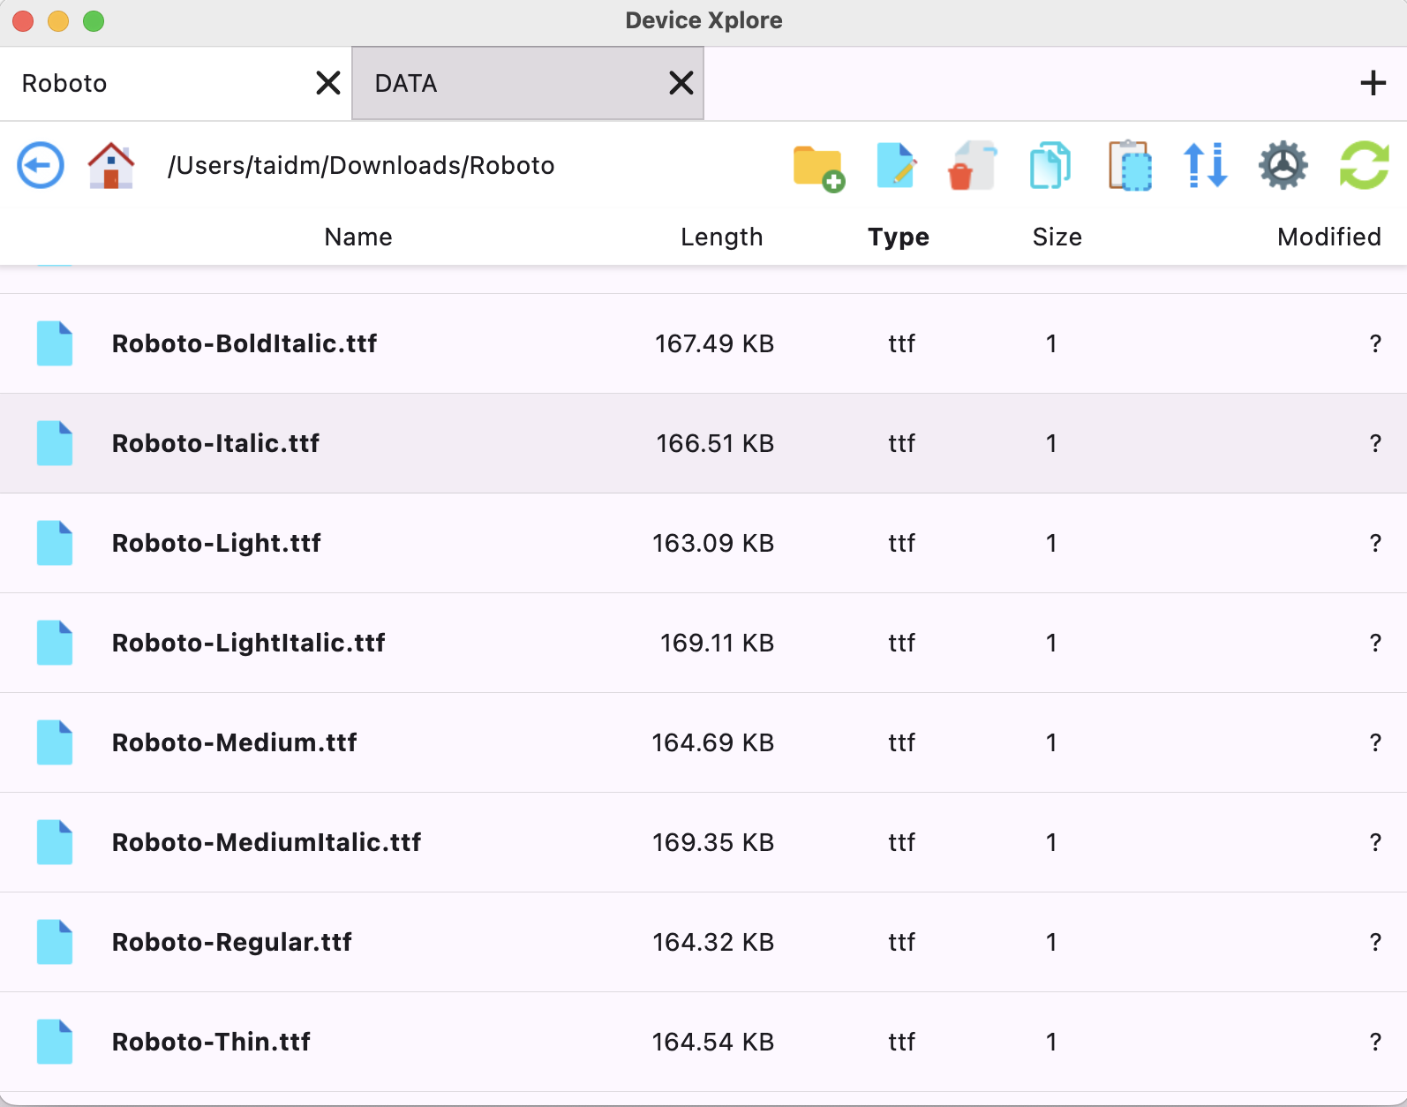Create a new folder icon
The width and height of the screenshot is (1407, 1107).
[x=819, y=167]
